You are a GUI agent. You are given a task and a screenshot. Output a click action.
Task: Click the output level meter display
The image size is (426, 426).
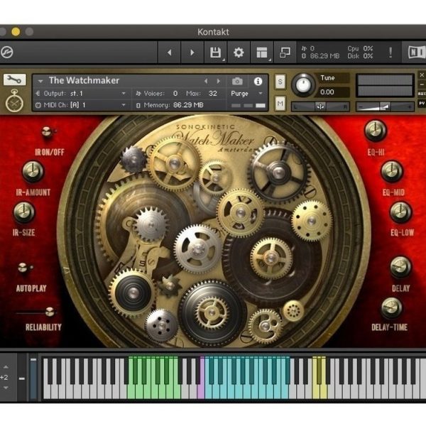point(385,86)
